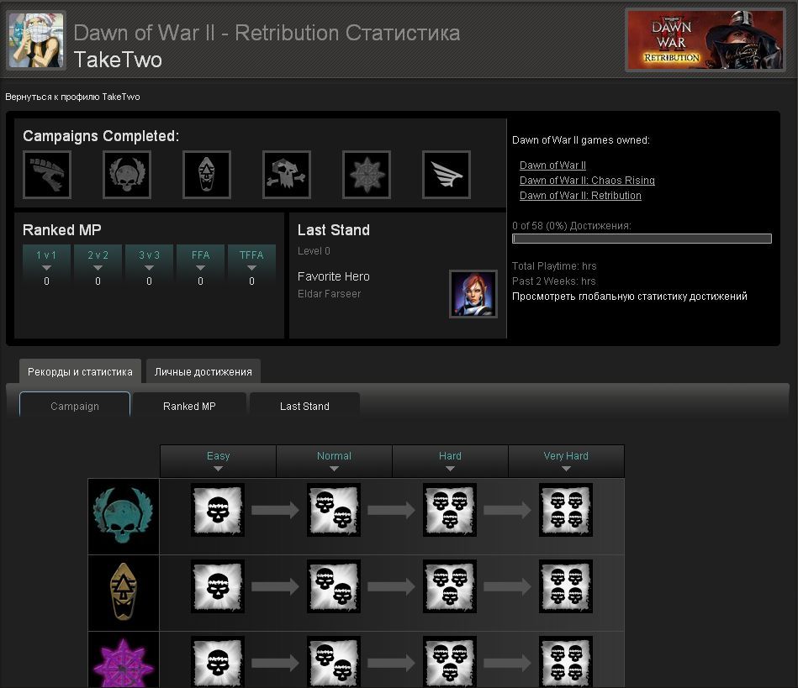View global achievement statistics link
Viewport: 798px width, 688px height.
[630, 297]
